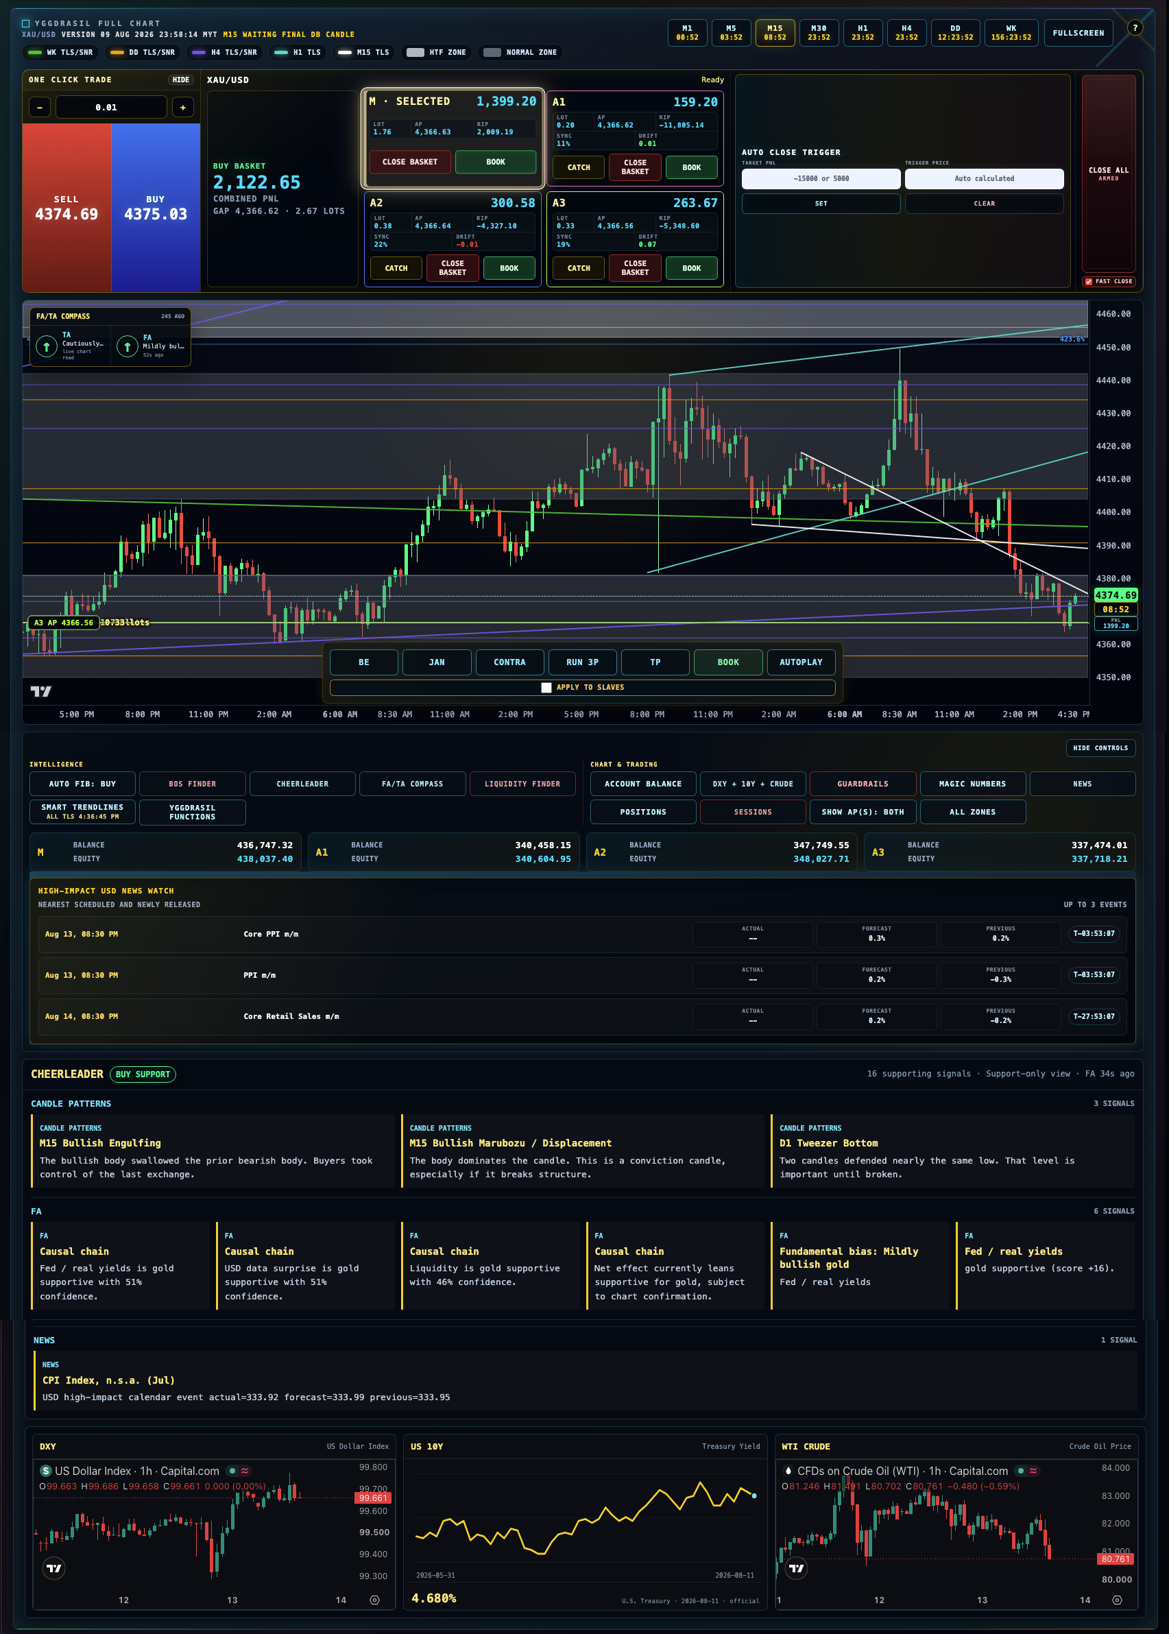The height and width of the screenshot is (1634, 1169).
Task: Open the Sessions control
Action: pyautogui.click(x=753, y=812)
